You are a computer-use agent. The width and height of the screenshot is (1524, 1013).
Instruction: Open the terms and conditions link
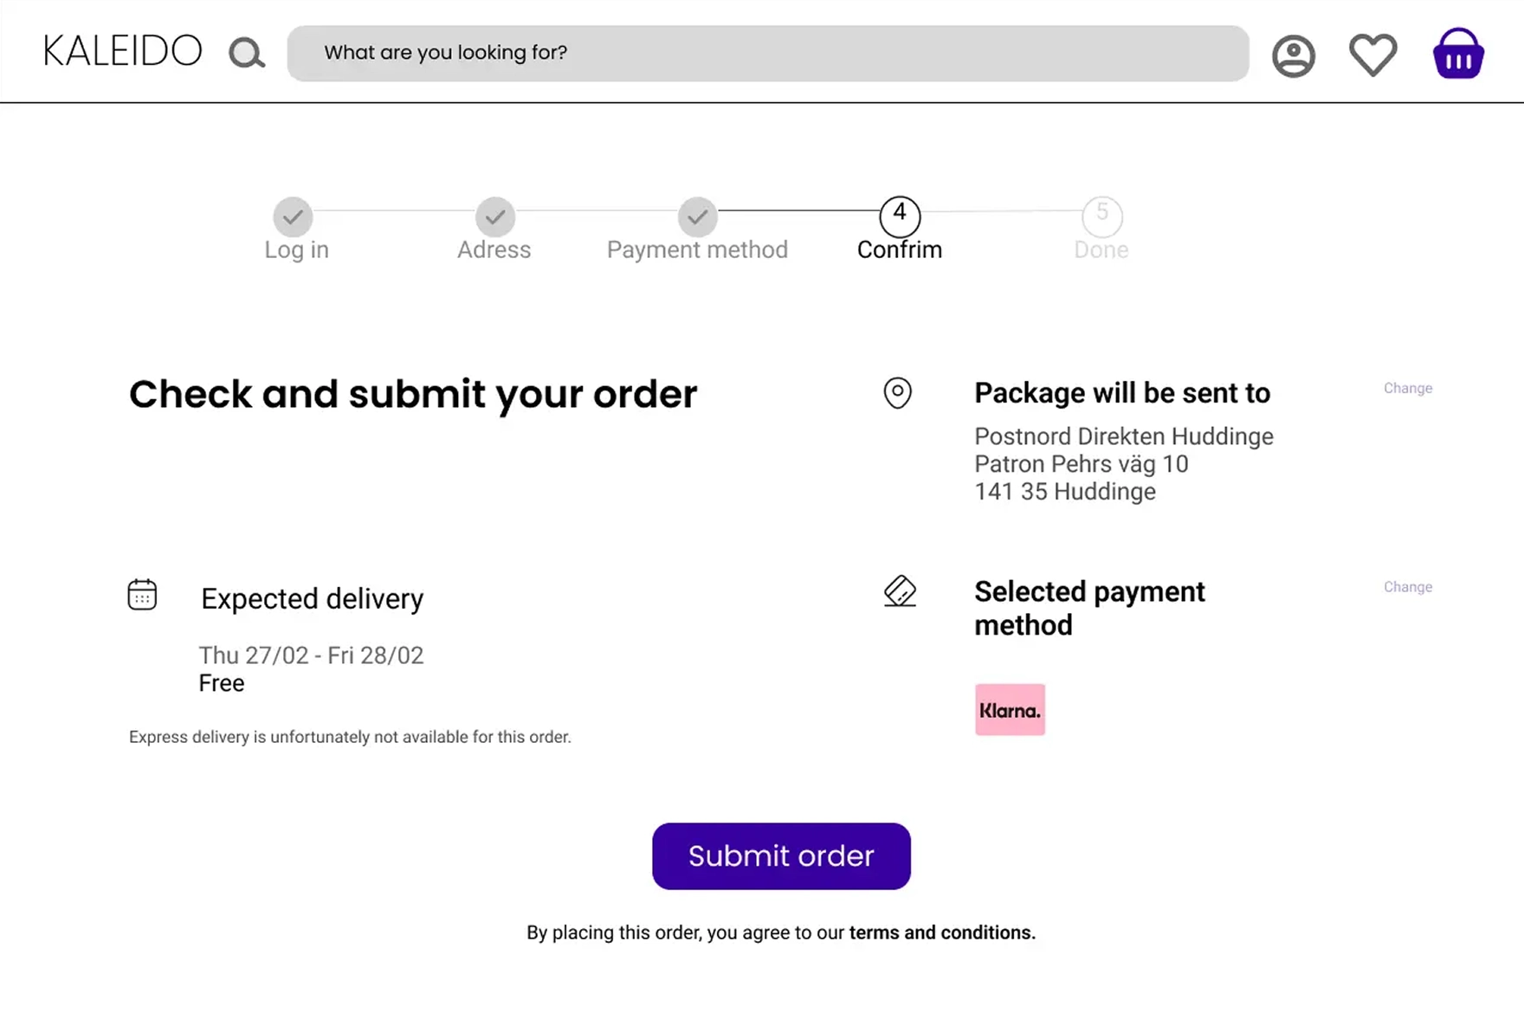[x=942, y=932]
